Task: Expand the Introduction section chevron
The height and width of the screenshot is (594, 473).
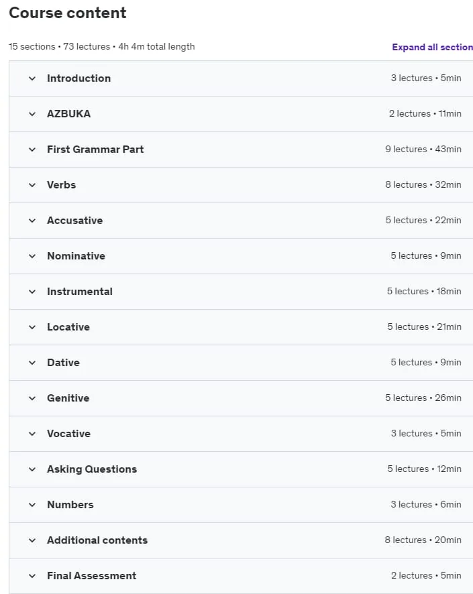Action: [x=32, y=78]
